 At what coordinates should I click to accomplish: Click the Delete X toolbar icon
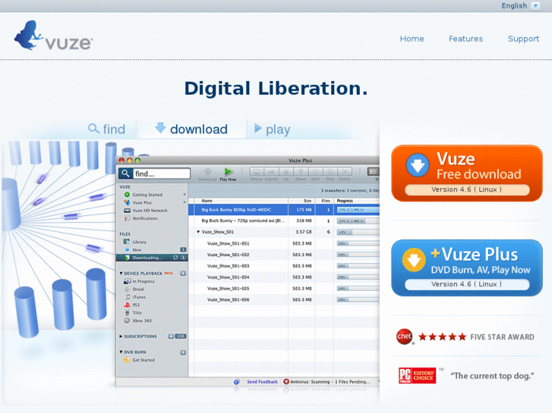[x=345, y=171]
